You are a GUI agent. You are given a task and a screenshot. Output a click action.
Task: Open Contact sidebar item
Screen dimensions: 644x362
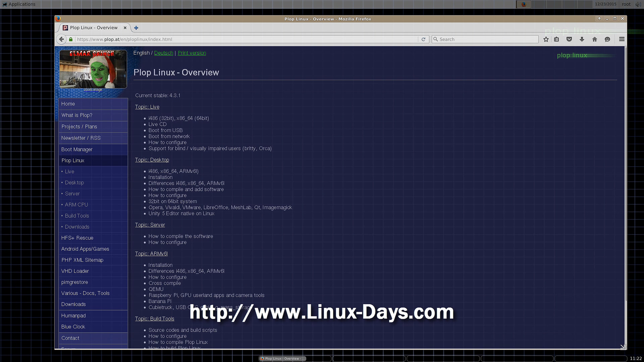(93, 338)
